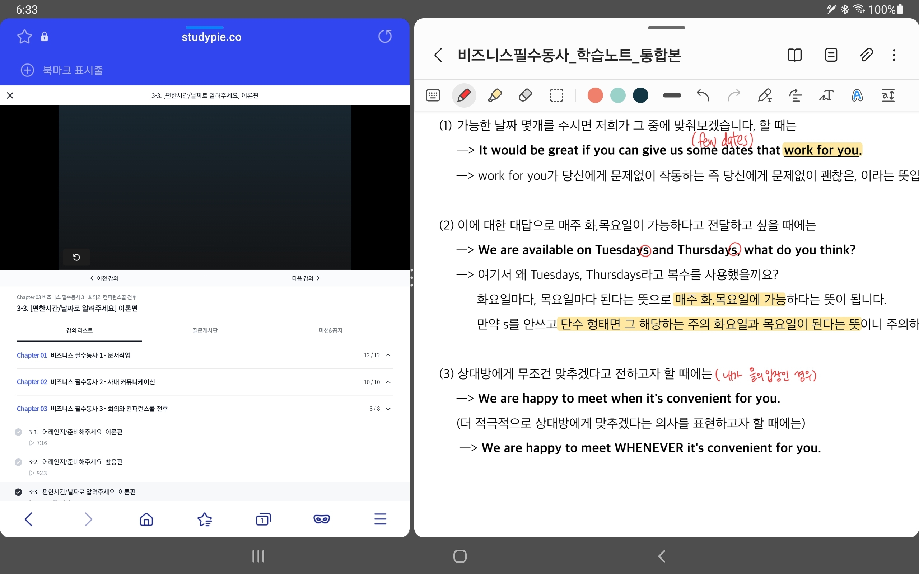Go to browser home page
919x574 pixels.
pyautogui.click(x=146, y=519)
